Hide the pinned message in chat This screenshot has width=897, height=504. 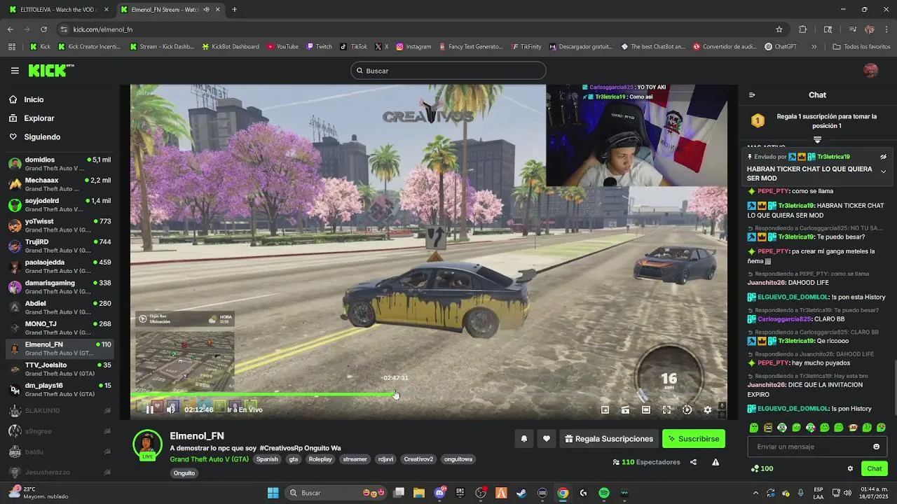click(883, 157)
